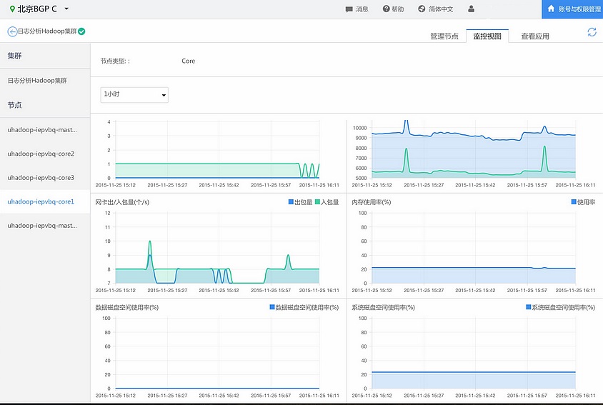Screen dimensions: 603x405
Task: Toggle the 使用率 memory legend swatch
Action: pos(574,202)
